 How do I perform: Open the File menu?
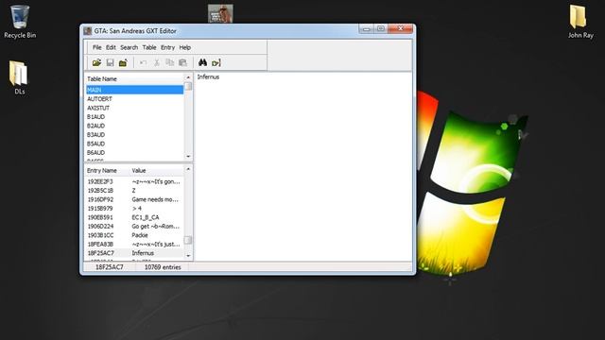[96, 47]
